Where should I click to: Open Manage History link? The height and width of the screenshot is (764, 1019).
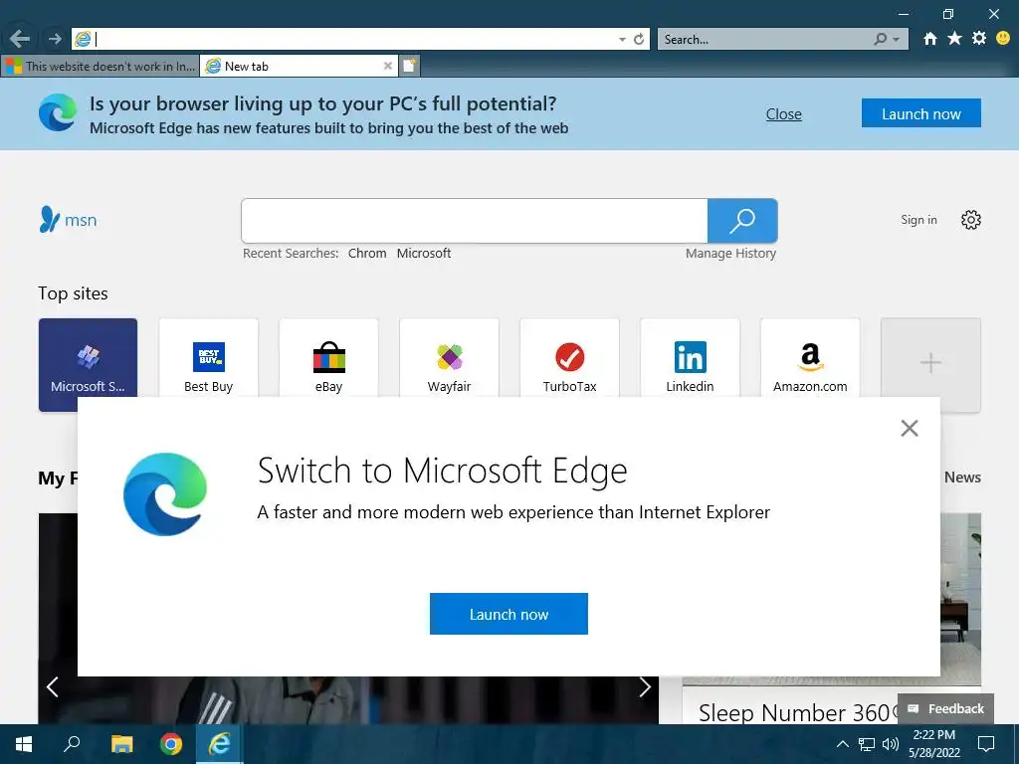[x=730, y=254]
